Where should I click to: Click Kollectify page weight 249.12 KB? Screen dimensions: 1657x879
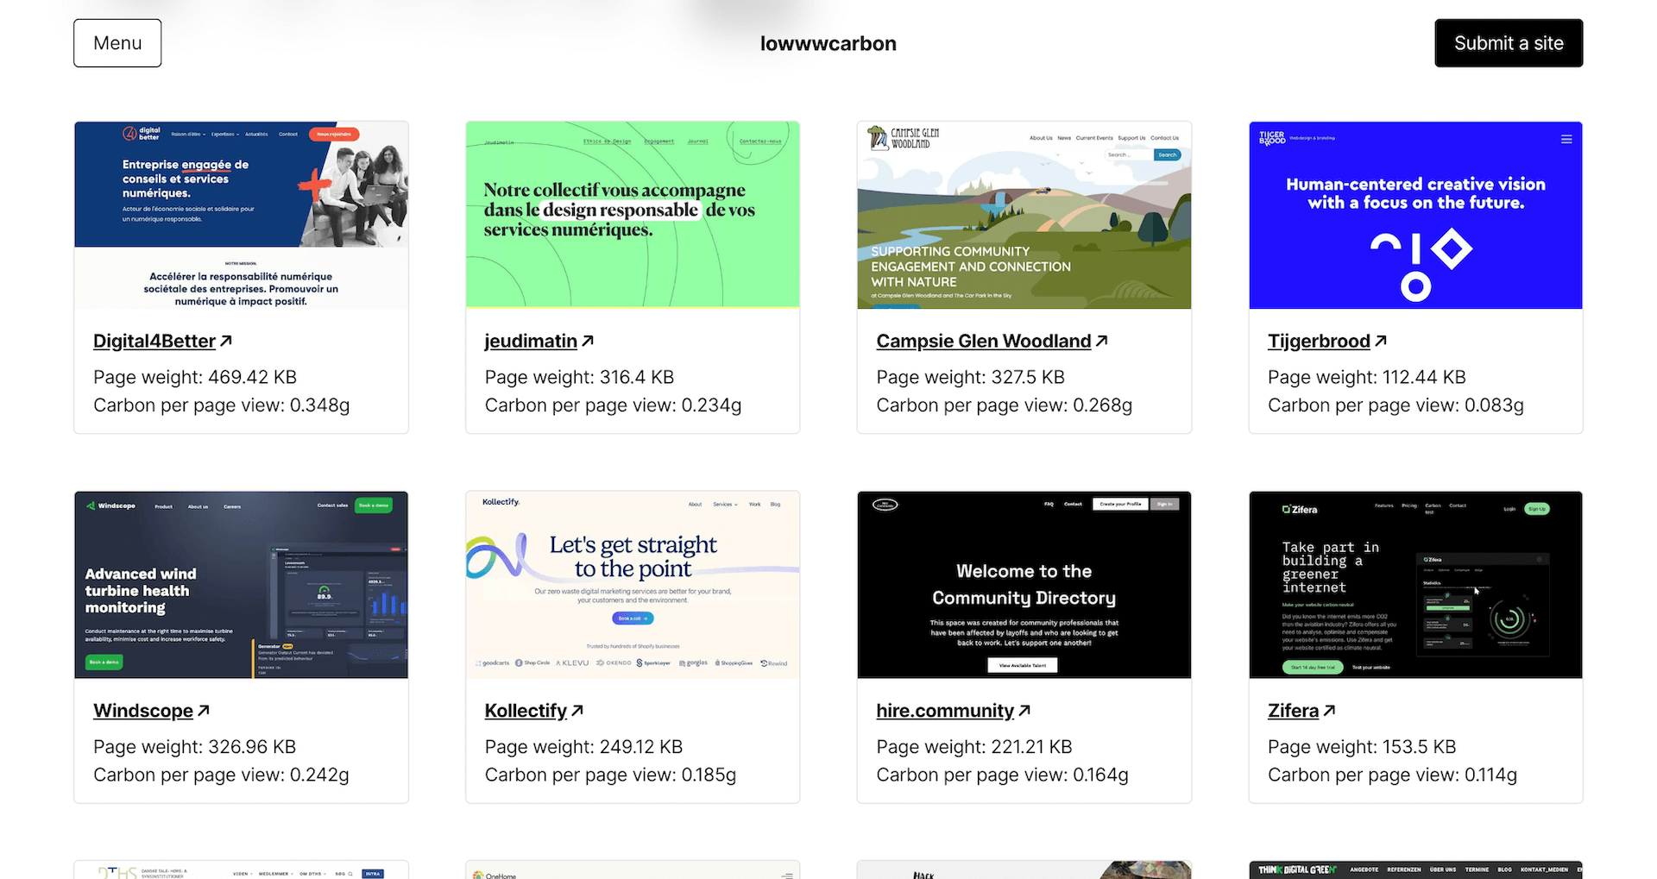[x=583, y=747]
